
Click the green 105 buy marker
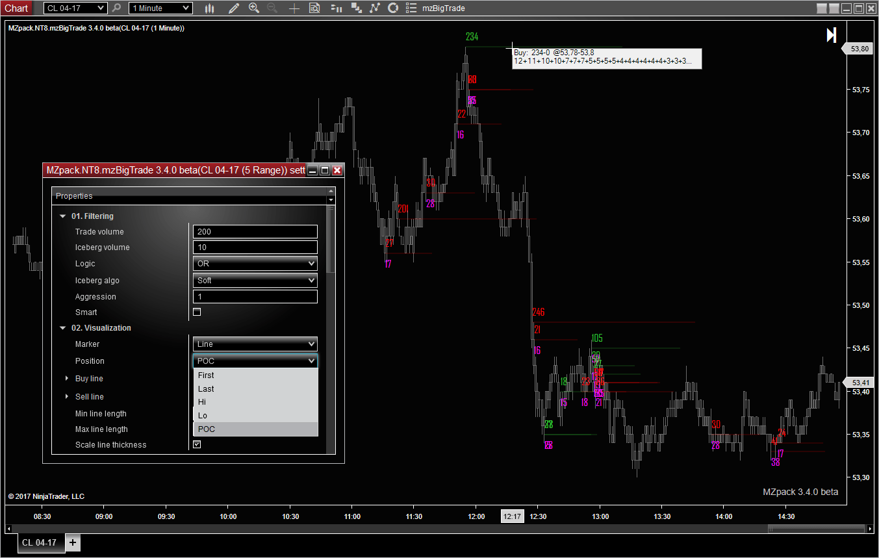point(597,338)
